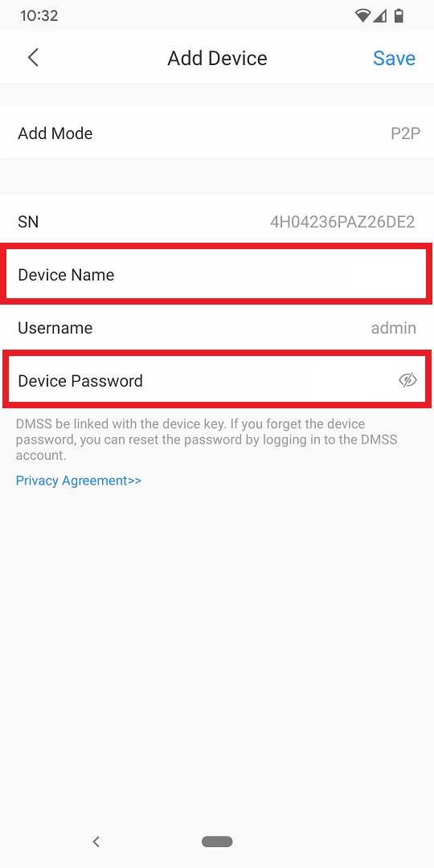The height and width of the screenshot is (868, 434).
Task: Tap the Username admin field
Action: coord(217,328)
